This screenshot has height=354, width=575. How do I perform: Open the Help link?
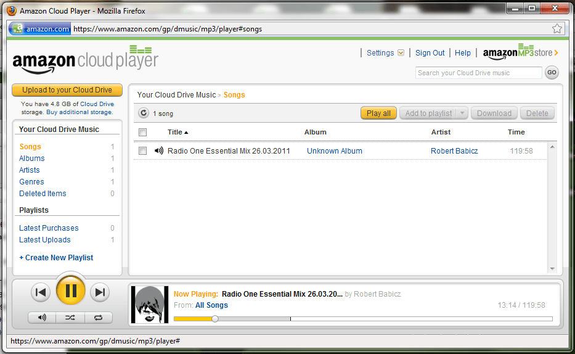(x=463, y=53)
